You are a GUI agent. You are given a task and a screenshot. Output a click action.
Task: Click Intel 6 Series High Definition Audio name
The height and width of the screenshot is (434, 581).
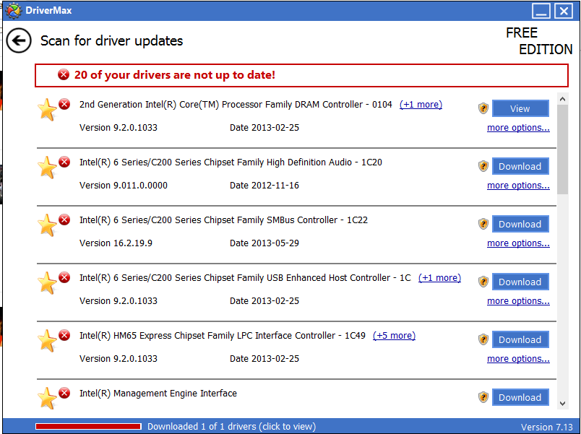[x=231, y=162]
